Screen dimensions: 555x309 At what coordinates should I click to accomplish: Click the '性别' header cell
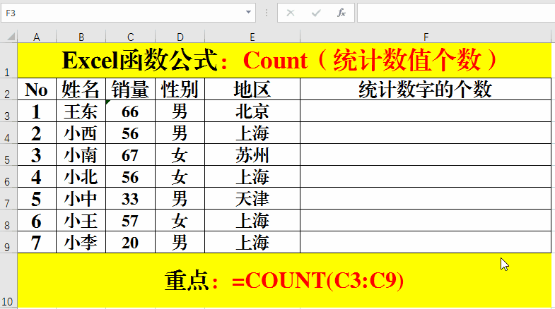coord(180,89)
